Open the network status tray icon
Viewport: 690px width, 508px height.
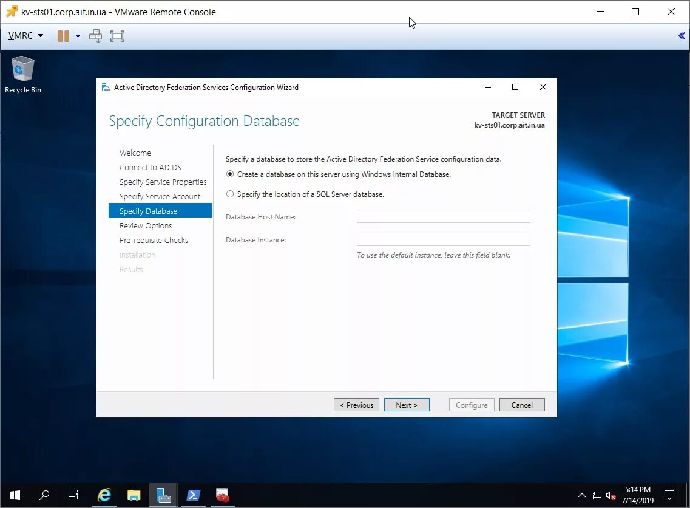tap(597, 495)
